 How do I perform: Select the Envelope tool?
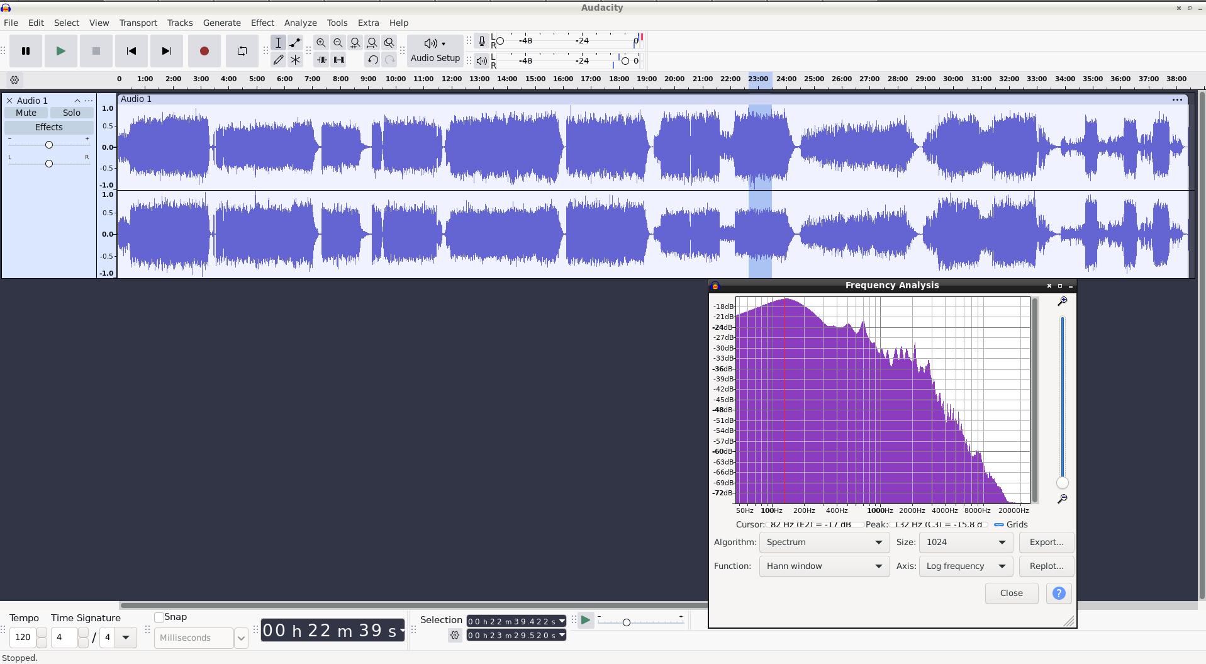(x=295, y=43)
